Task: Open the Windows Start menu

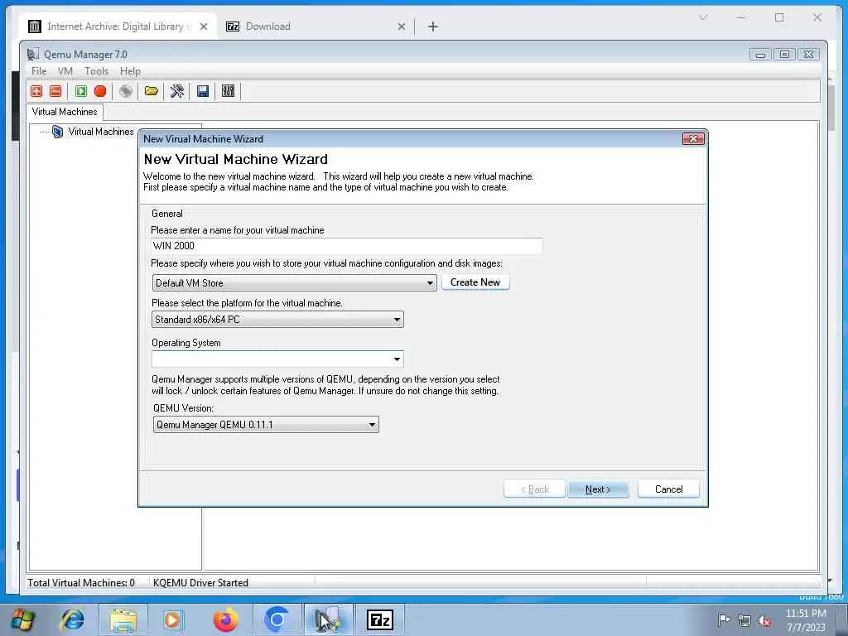Action: point(22,619)
